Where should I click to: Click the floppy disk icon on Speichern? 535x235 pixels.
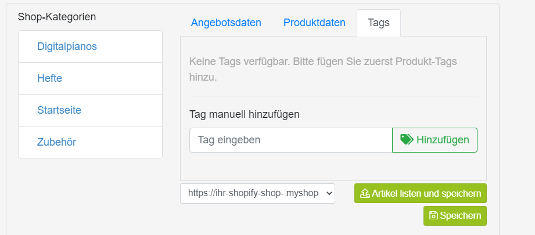click(x=433, y=216)
